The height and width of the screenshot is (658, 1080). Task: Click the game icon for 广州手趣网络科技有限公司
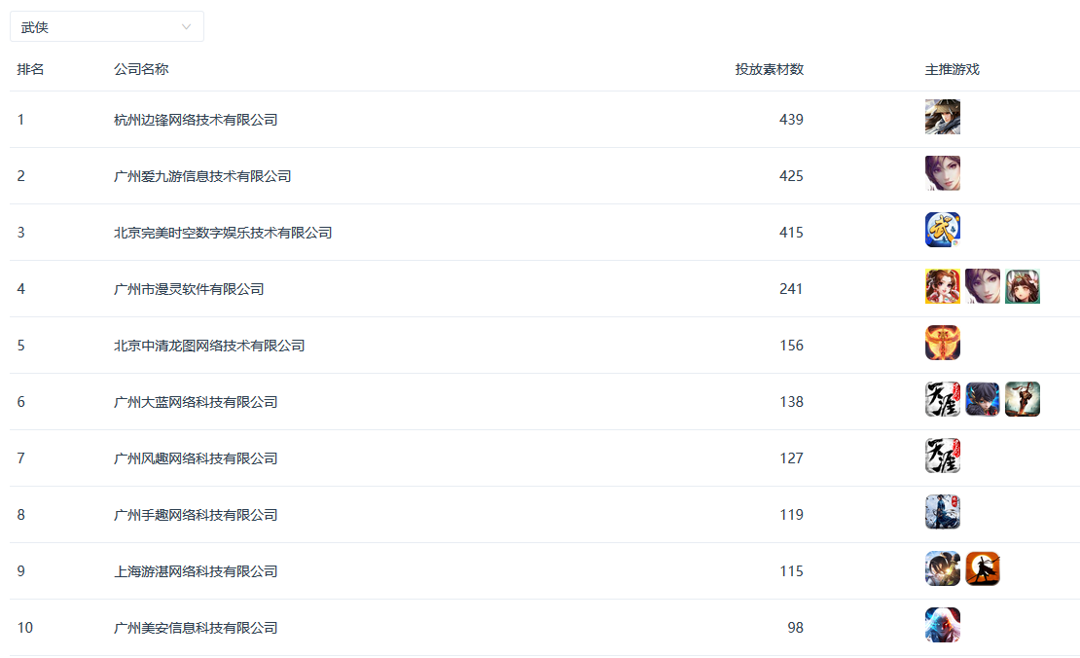coord(942,512)
